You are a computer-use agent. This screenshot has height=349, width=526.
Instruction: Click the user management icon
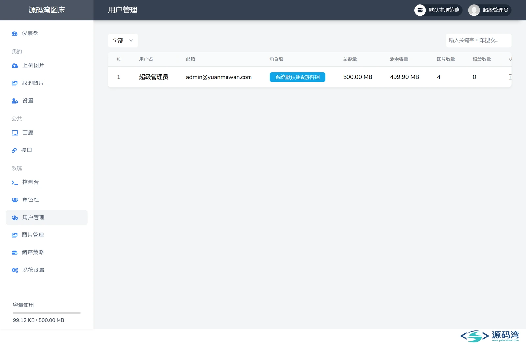click(x=15, y=218)
